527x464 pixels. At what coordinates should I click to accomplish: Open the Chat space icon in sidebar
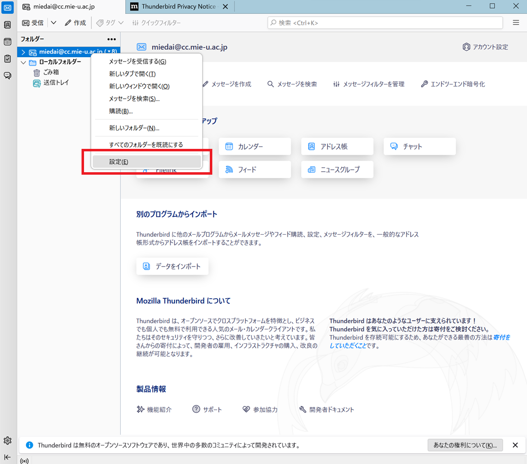pos(7,75)
